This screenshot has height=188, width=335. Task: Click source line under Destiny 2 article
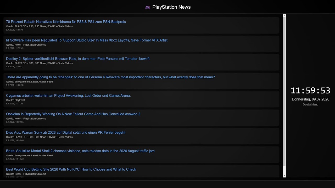(x=39, y=63)
